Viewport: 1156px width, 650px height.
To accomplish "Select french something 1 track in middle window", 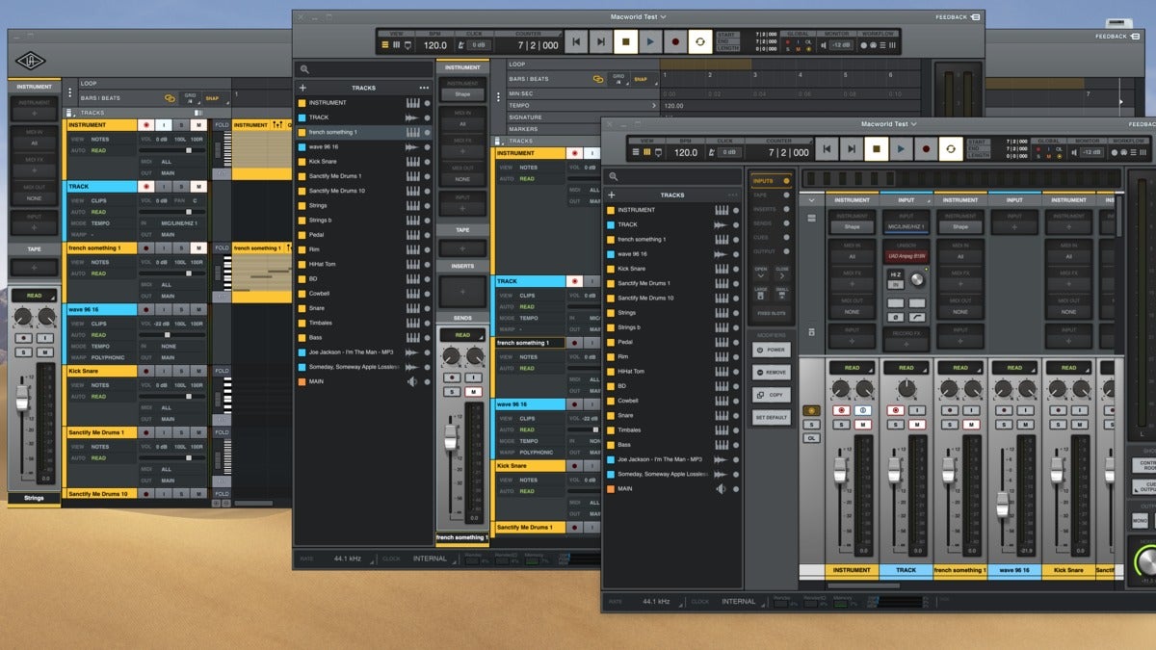I will [x=364, y=132].
